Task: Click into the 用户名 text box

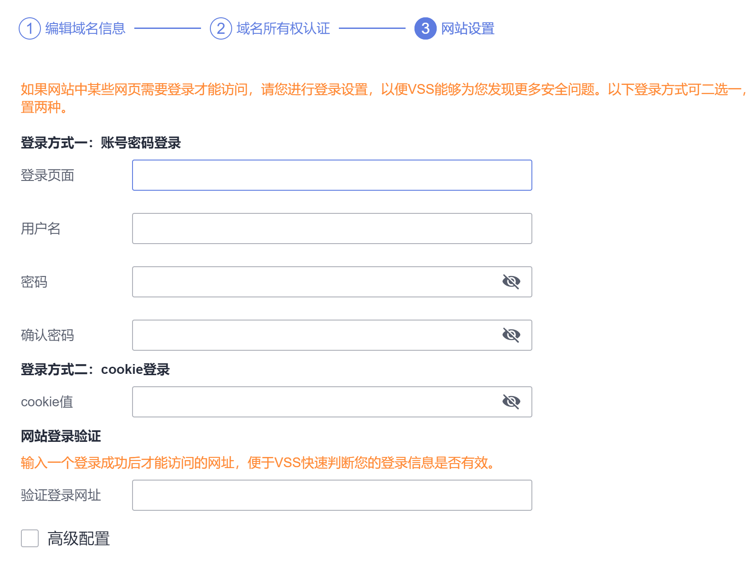Action: (332, 228)
